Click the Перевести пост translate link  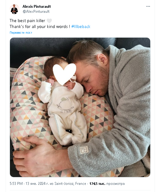(x=21, y=33)
